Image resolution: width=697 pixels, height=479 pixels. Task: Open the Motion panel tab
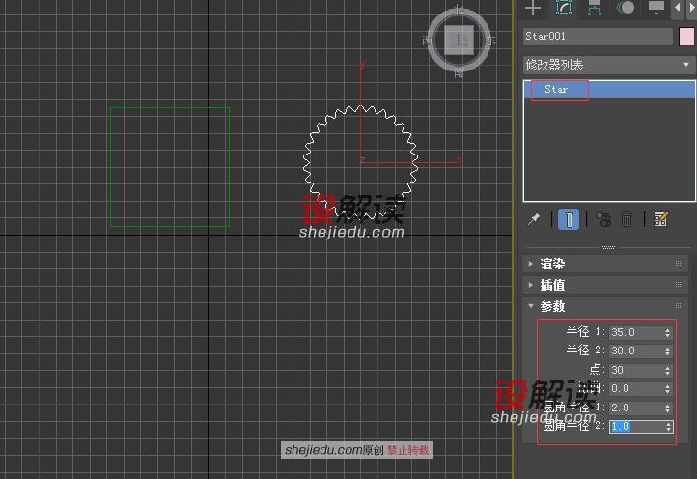(x=626, y=9)
